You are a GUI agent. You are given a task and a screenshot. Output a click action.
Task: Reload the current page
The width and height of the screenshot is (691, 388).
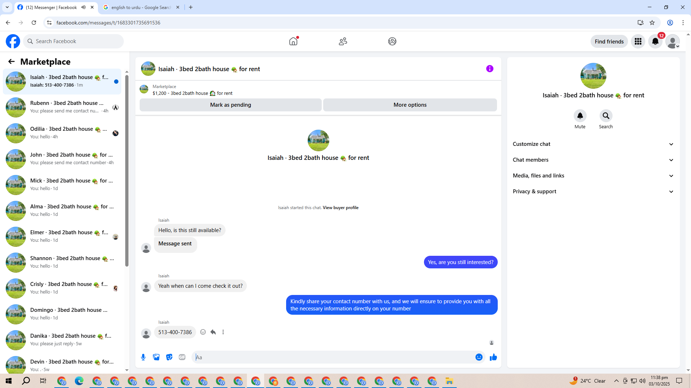coord(34,23)
